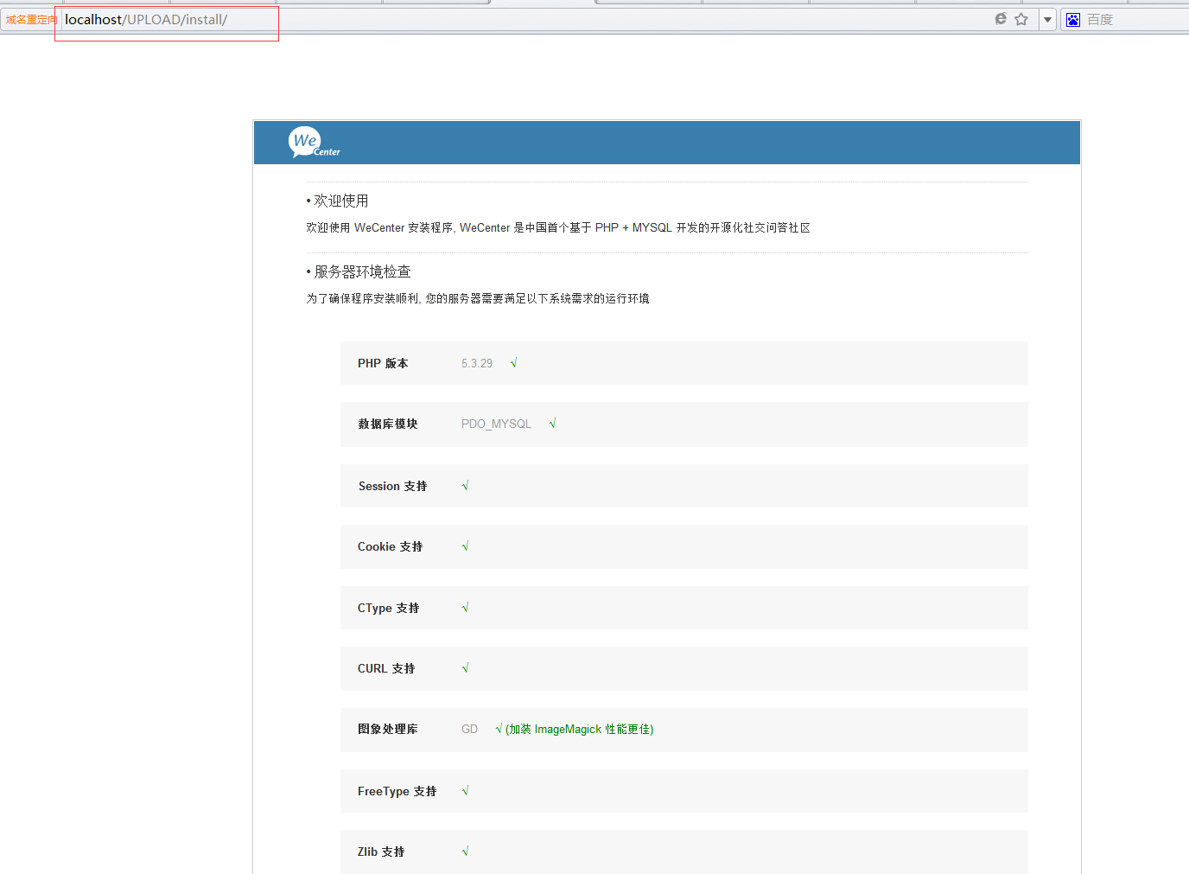Click the CURL 支持 row label

point(386,668)
